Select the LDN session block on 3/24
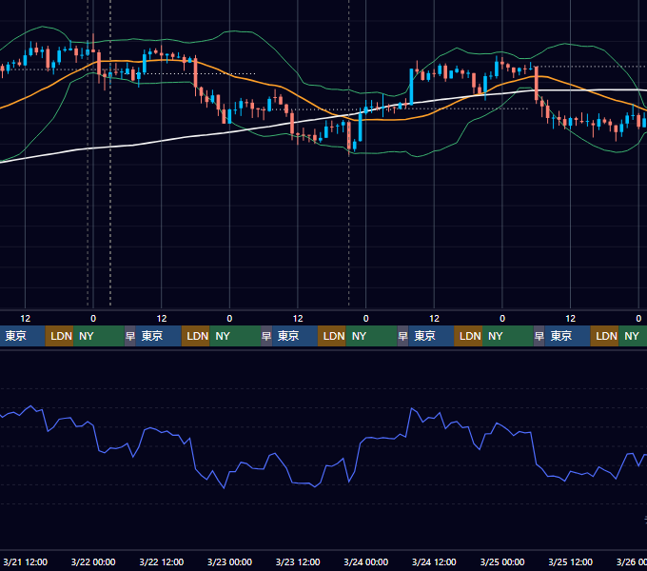The height and width of the screenshot is (571, 647). pos(468,336)
